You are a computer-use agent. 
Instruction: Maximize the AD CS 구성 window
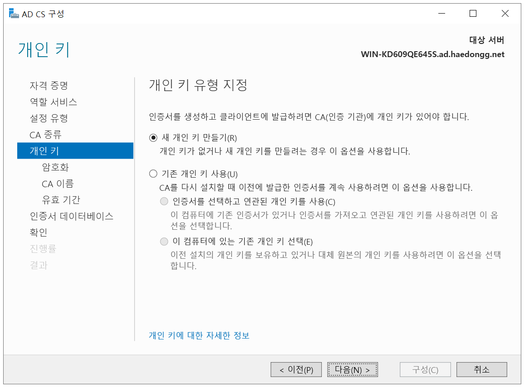[473, 13]
